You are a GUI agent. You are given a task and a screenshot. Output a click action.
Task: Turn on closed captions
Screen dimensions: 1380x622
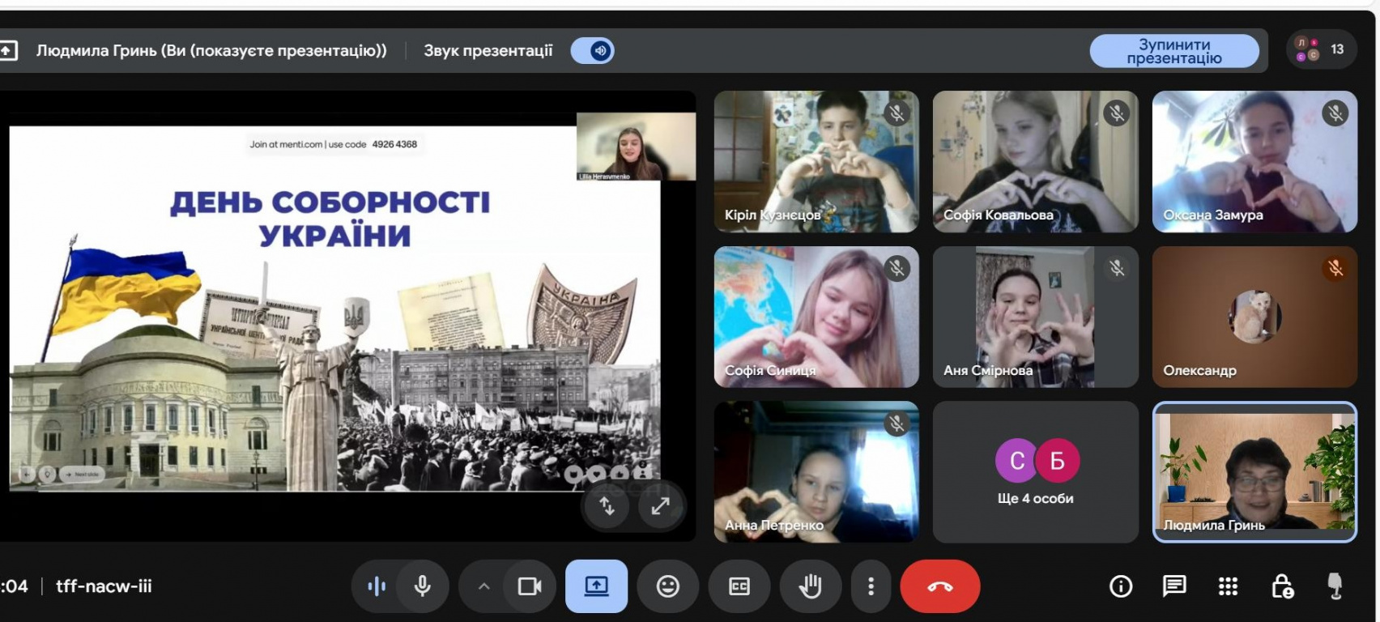tap(739, 586)
